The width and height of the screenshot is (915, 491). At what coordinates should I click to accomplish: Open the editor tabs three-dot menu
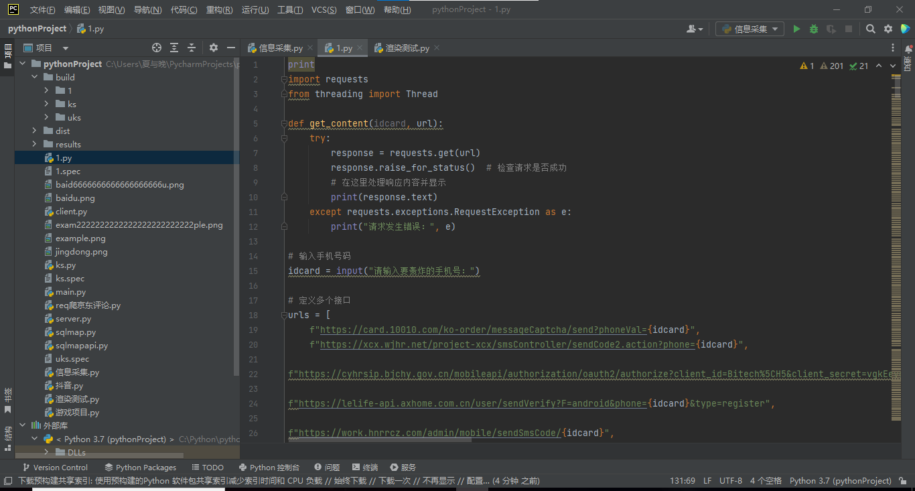(x=893, y=48)
